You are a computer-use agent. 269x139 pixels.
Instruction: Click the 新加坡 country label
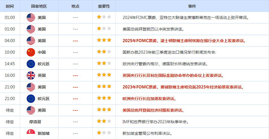coord(44,133)
